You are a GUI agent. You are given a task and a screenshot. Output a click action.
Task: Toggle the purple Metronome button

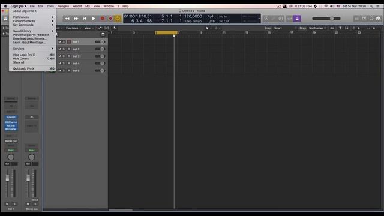coord(298,19)
